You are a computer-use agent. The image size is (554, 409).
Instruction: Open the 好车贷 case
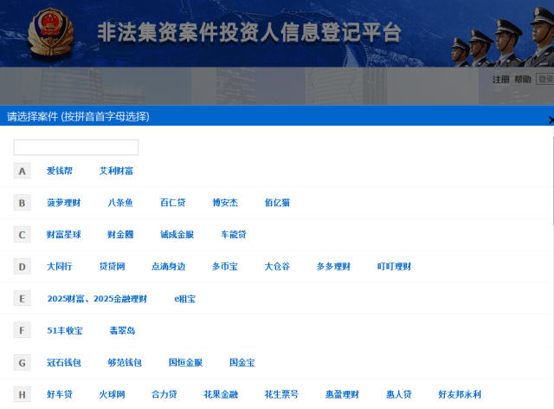(60, 394)
